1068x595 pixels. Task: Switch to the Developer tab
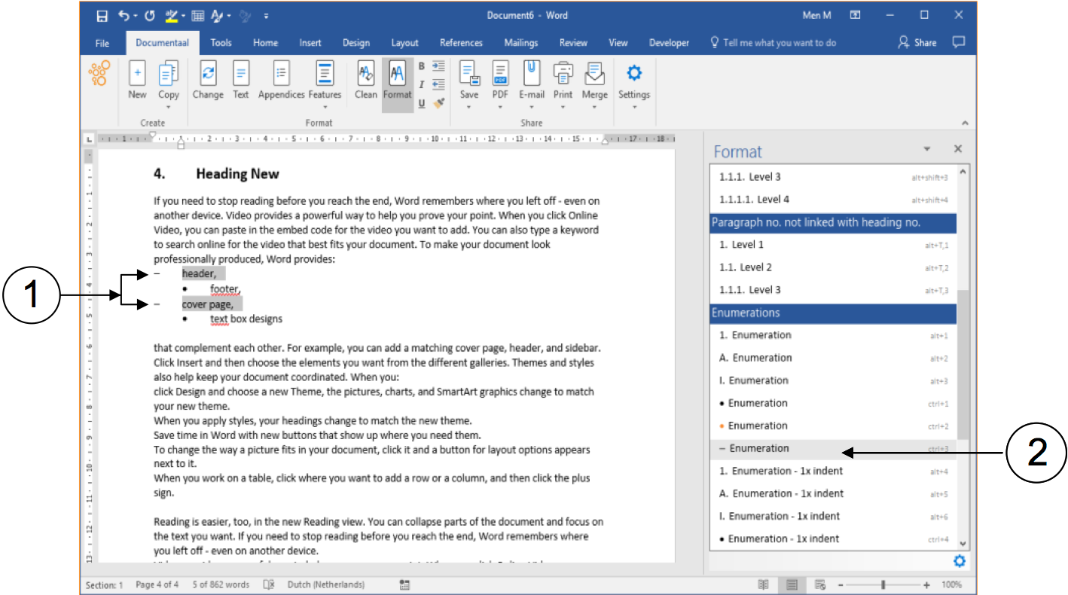tap(670, 43)
